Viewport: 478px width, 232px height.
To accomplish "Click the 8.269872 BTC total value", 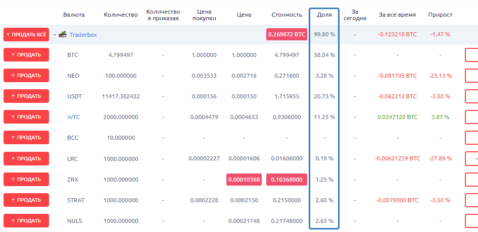I will (286, 34).
